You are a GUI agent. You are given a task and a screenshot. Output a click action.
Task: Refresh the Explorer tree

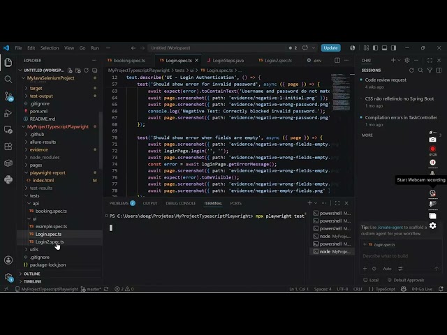(x=87, y=70)
